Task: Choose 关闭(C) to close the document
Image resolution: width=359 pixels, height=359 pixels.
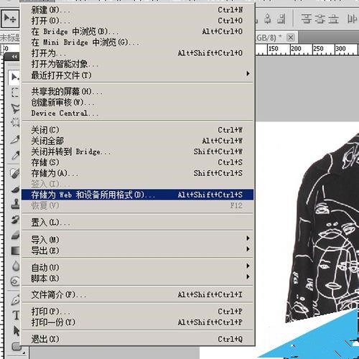Action: [137, 130]
